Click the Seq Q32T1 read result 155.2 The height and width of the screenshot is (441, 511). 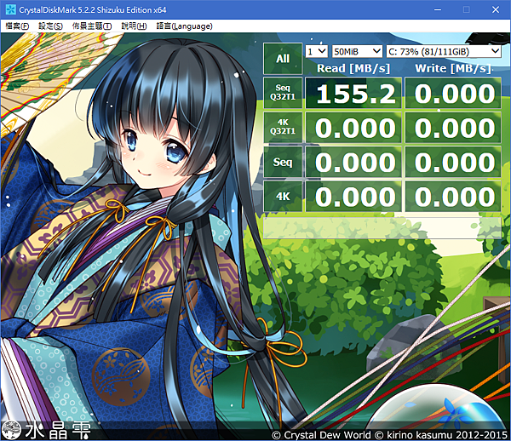(x=353, y=93)
